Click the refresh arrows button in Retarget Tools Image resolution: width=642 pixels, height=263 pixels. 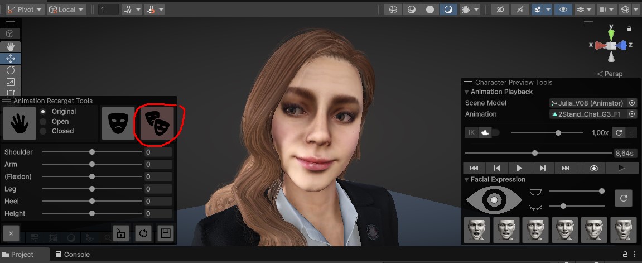tap(143, 233)
